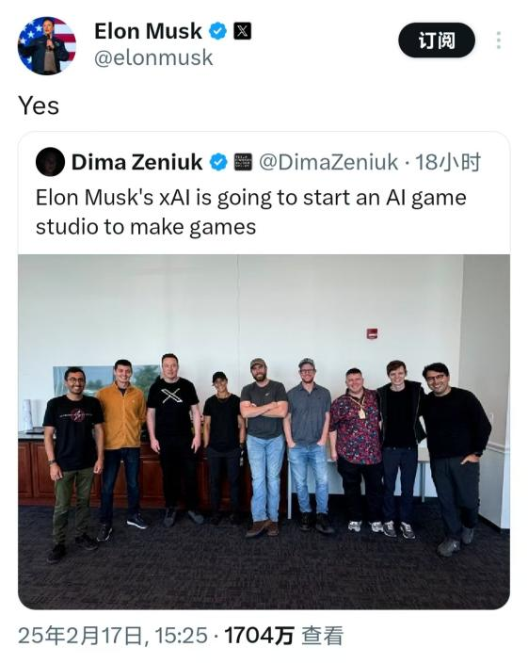Click the 1704万 view count number
Image resolution: width=528 pixels, height=663 pixels.
pyautogui.click(x=259, y=636)
